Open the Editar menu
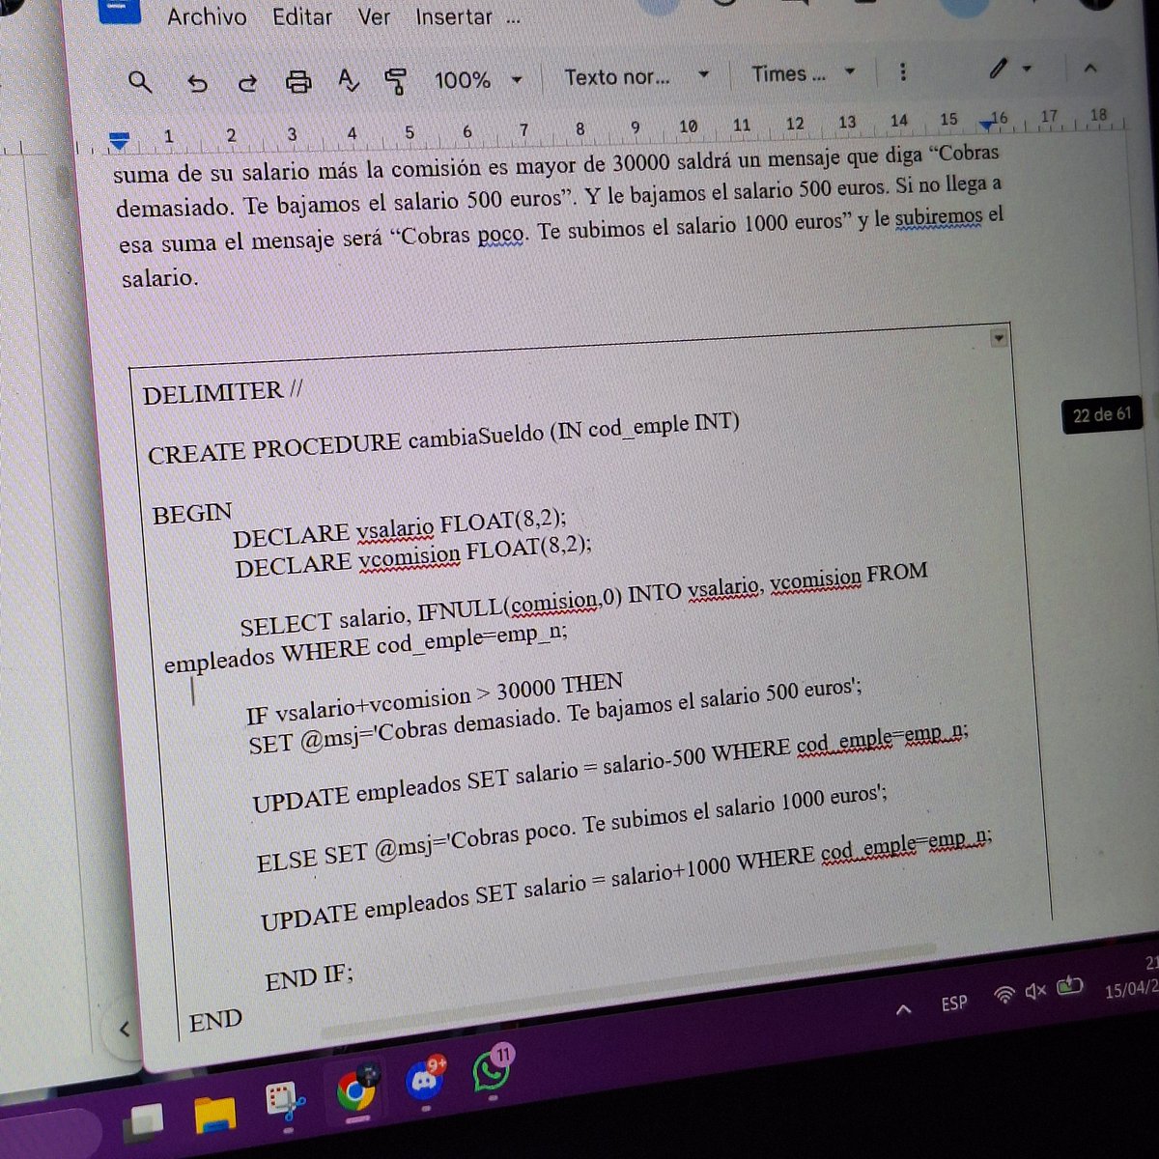Viewport: 1159px width, 1159px height. pos(302,17)
